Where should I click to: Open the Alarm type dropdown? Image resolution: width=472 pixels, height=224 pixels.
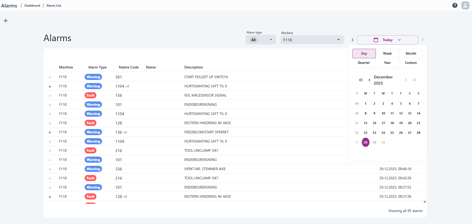(x=261, y=40)
